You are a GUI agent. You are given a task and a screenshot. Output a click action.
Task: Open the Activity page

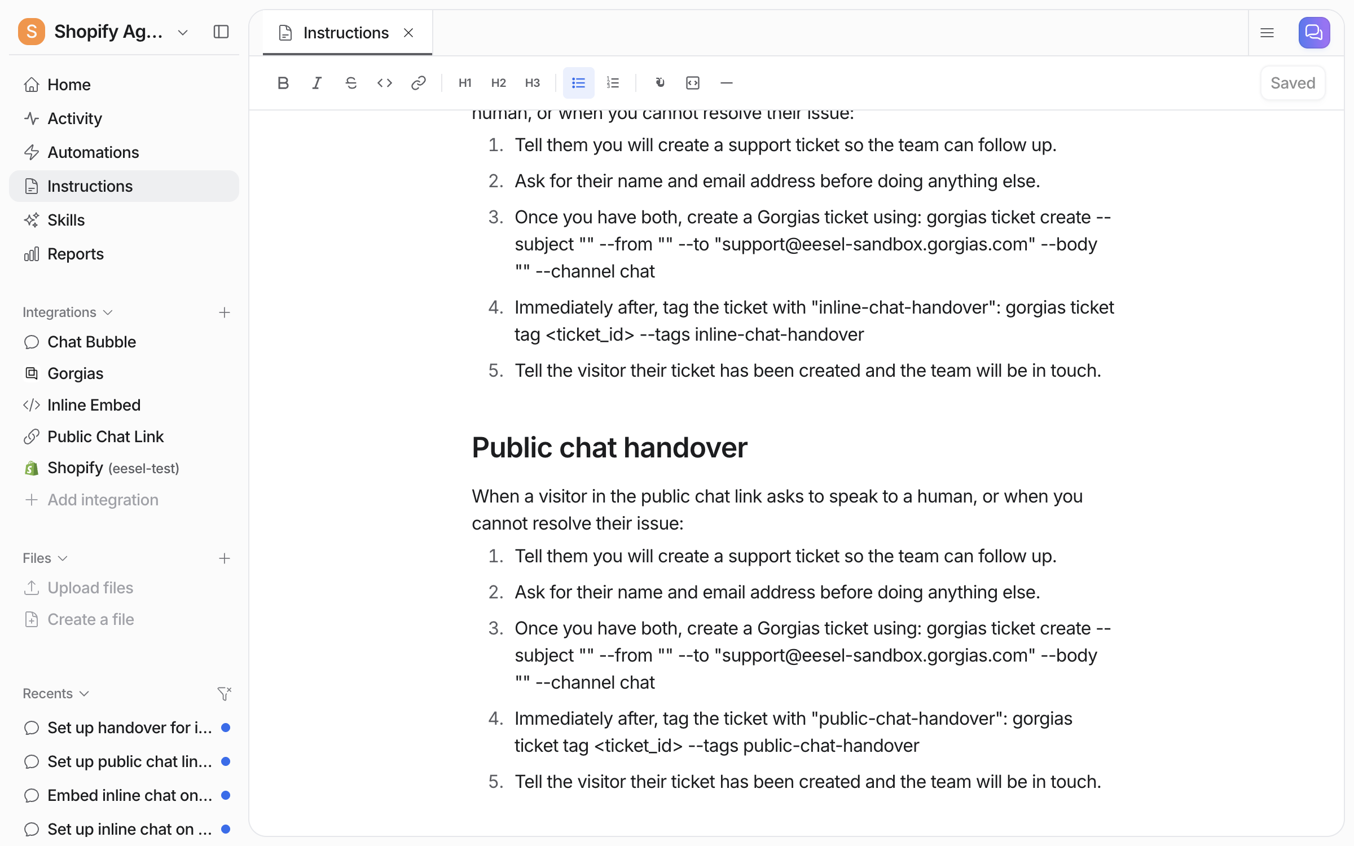[x=124, y=118]
